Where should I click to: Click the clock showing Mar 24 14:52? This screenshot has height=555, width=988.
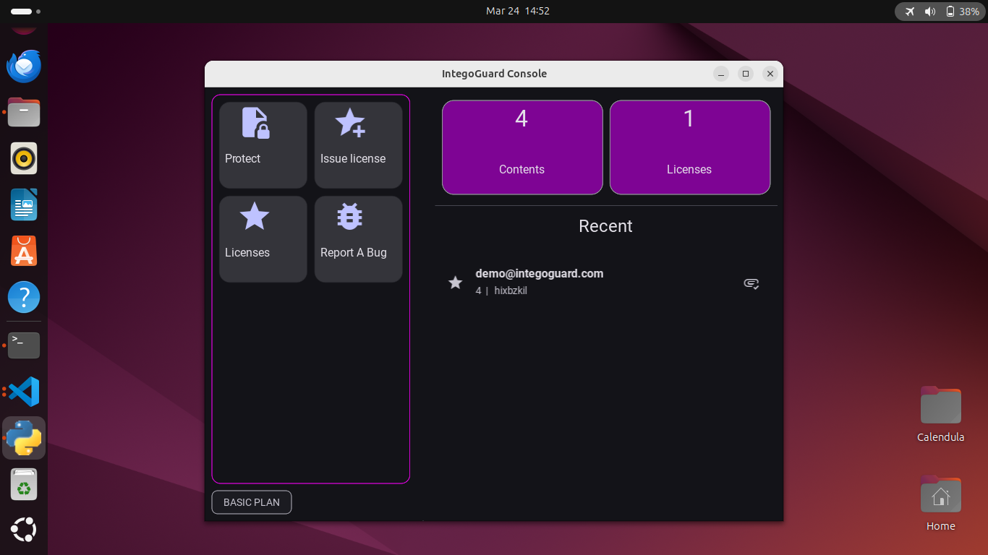pyautogui.click(x=518, y=11)
